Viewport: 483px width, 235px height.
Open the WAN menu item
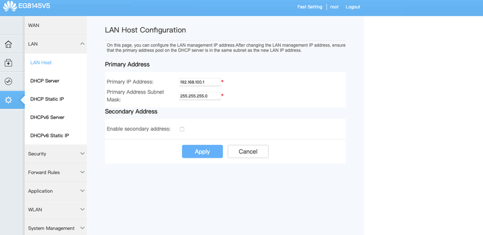(x=56, y=25)
